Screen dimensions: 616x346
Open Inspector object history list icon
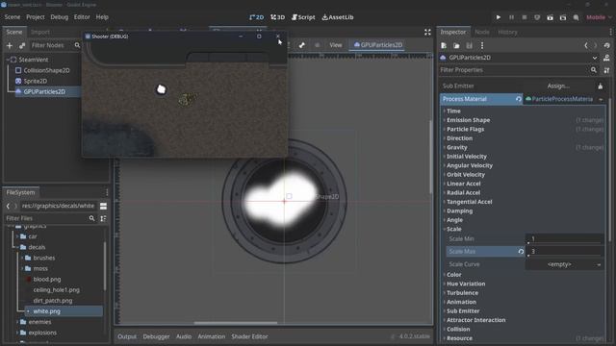coord(607,45)
